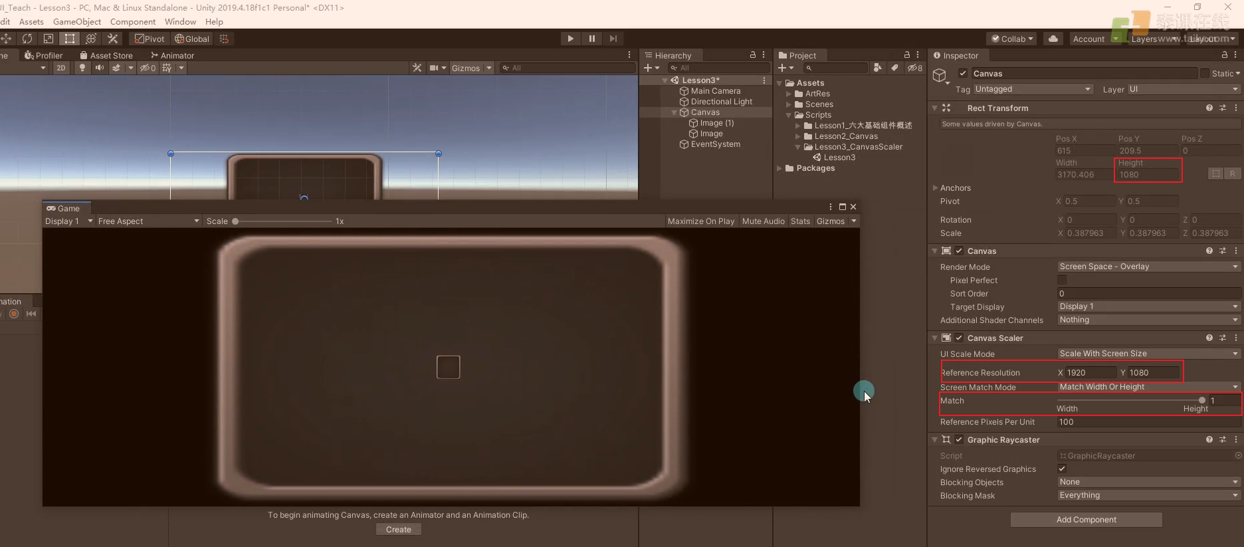Switch to the Animator tab
Screen dimensions: 1244x547
tap(172, 56)
